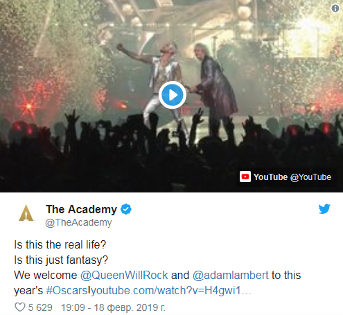Viewport: 343px width, 315px height.
Task: Click The Academy gold avatar logo
Action: (26, 213)
